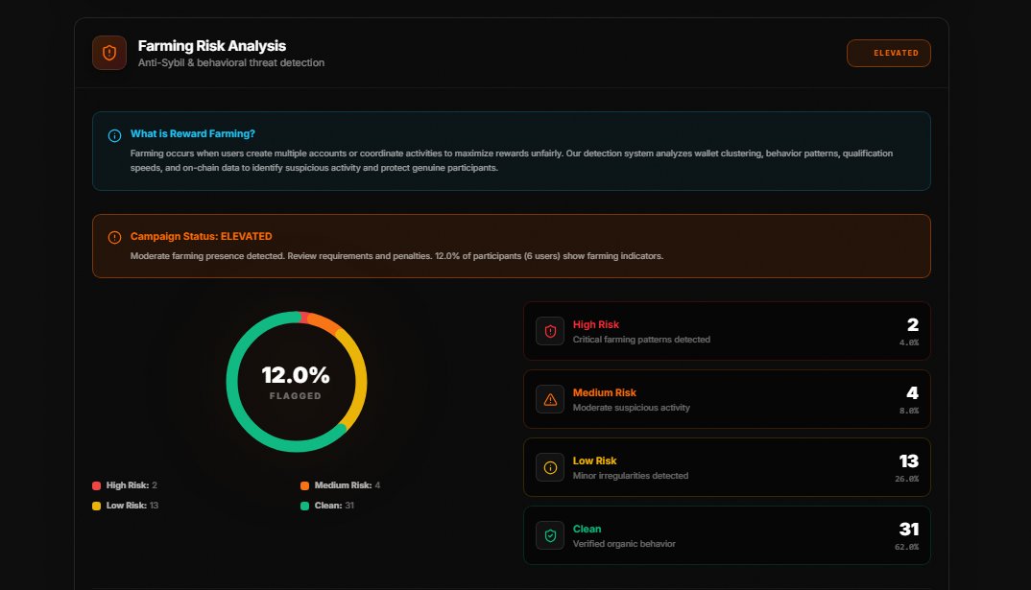Click the 12.0% flagged value in donut chart
Viewport: 1031px width, 590px height.
click(296, 375)
